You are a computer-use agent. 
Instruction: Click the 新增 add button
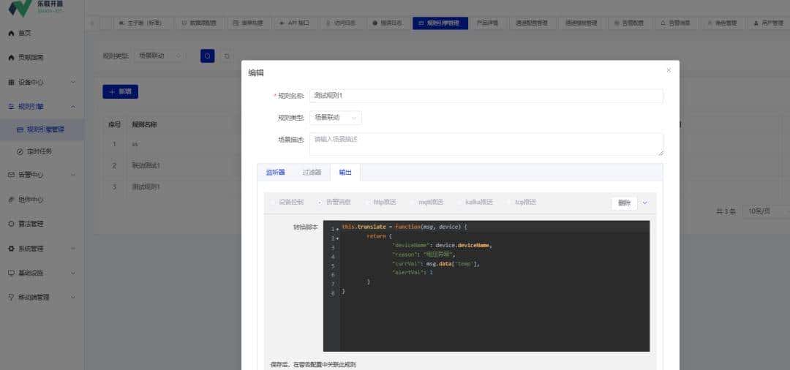click(x=121, y=91)
